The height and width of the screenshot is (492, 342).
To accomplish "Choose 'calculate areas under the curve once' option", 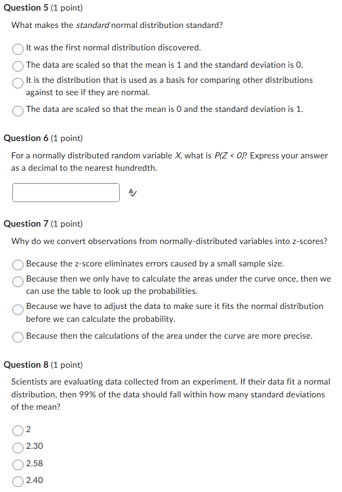I will point(17,282).
